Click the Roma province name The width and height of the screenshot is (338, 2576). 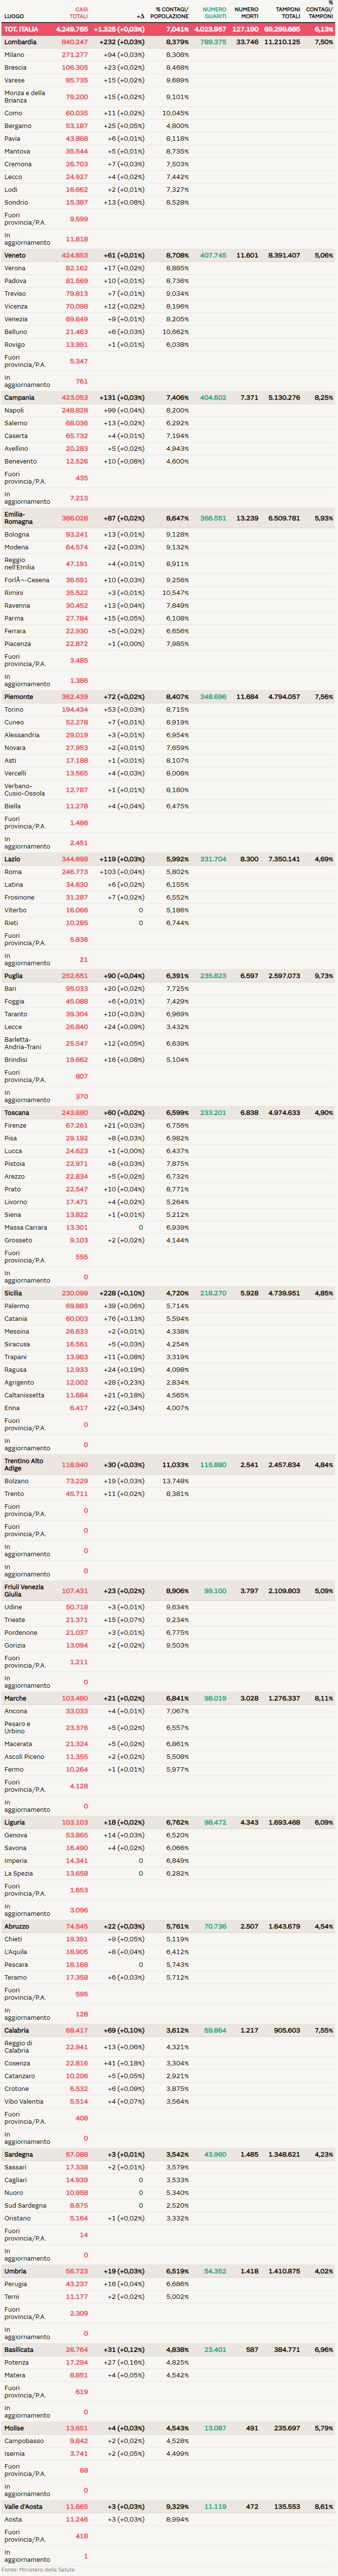point(13,872)
